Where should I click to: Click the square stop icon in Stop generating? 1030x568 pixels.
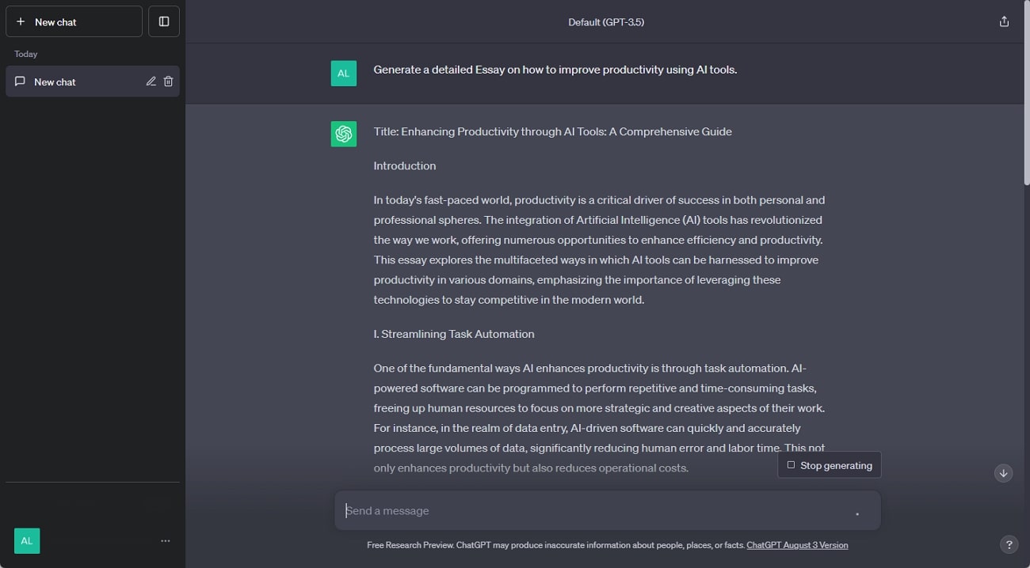[x=791, y=464]
